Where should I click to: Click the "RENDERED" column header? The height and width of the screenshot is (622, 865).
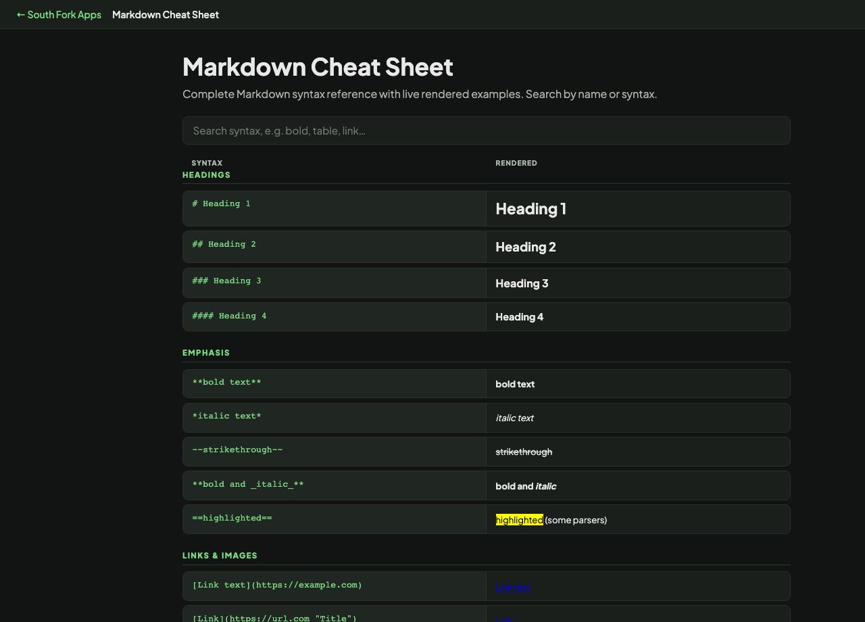[516, 163]
